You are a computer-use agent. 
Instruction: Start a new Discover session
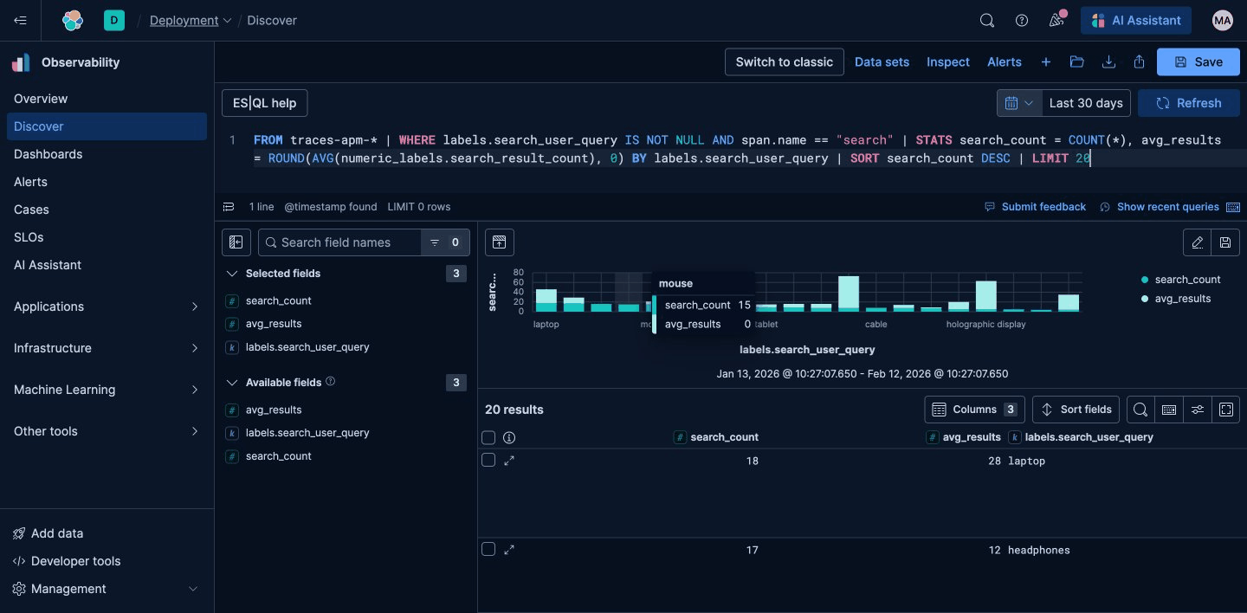1045,61
